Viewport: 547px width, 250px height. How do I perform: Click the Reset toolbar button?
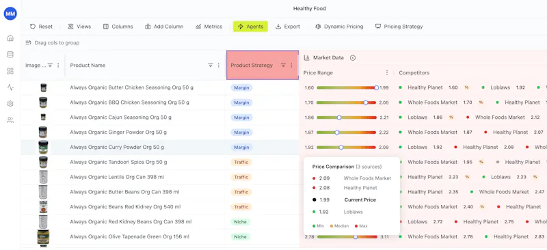[41, 27]
